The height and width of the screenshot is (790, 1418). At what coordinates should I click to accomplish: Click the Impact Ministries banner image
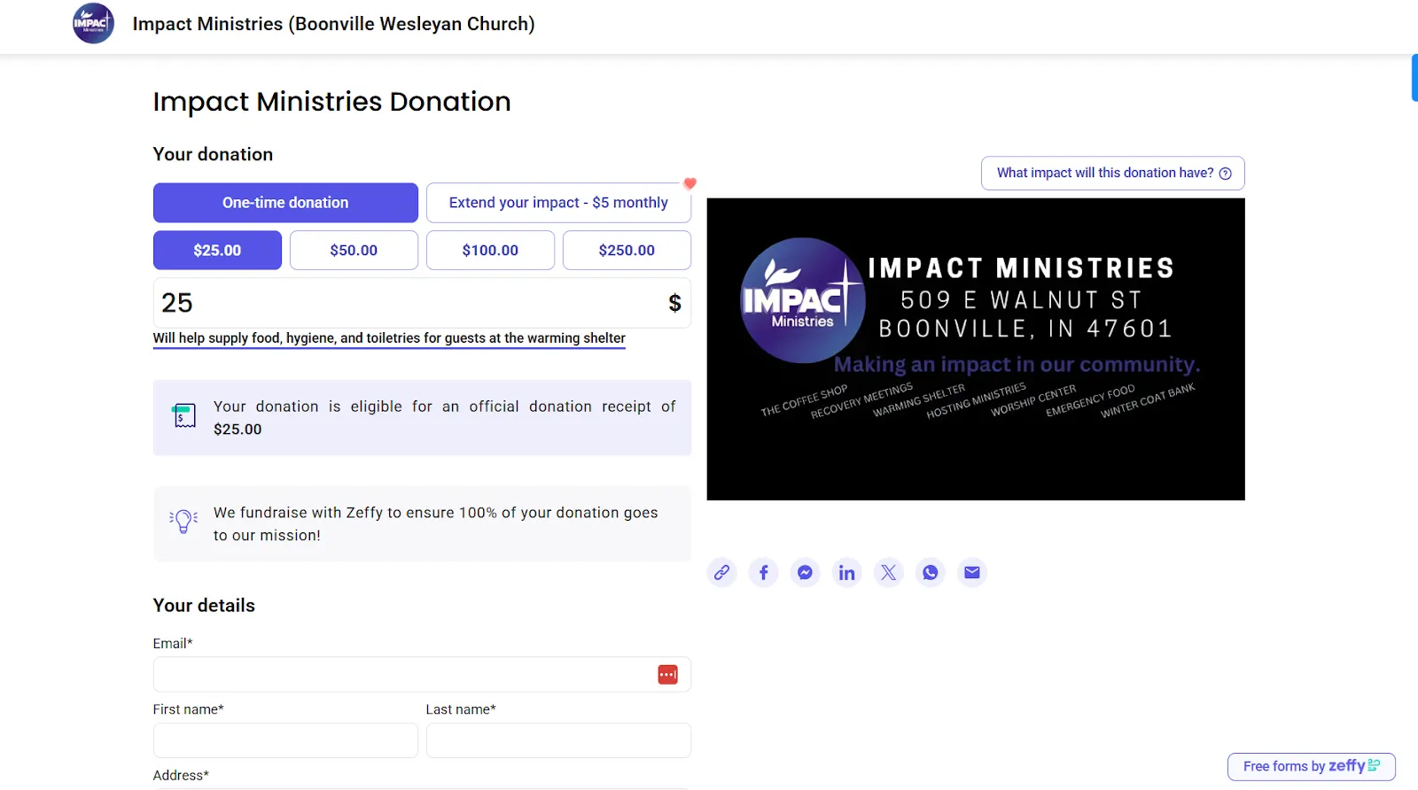click(x=976, y=349)
